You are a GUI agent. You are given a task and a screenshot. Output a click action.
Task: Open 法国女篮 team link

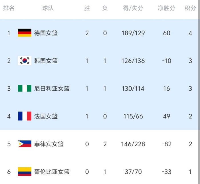pyautogui.click(x=46, y=116)
